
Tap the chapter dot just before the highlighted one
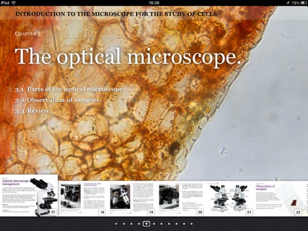(139, 224)
